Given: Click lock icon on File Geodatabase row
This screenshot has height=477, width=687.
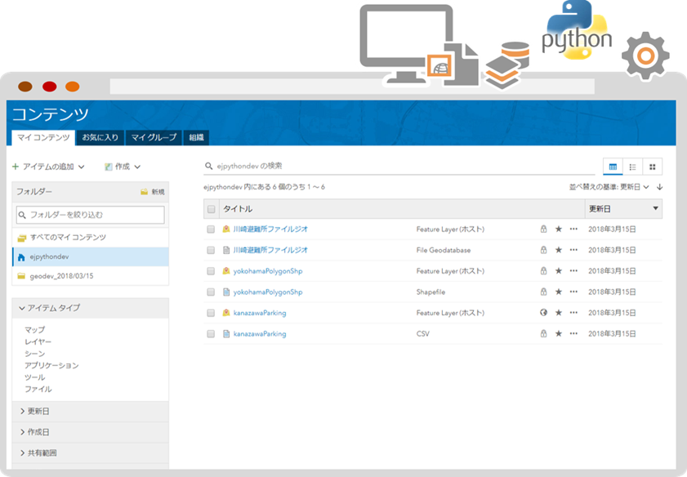Looking at the screenshot, I should click(543, 250).
